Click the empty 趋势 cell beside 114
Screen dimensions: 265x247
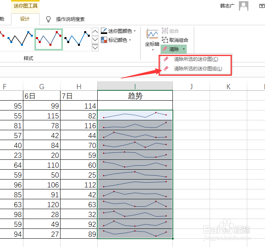pos(135,105)
